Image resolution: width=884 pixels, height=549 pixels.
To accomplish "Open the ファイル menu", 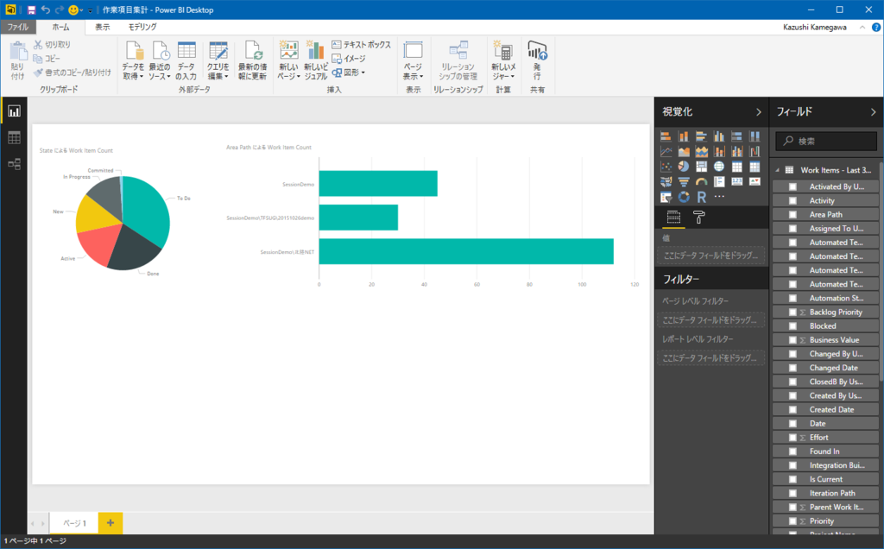I will coord(18,27).
